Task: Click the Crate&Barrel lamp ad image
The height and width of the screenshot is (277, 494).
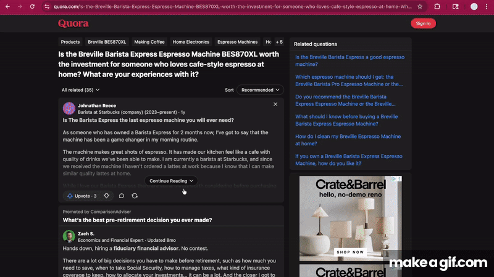Action: pos(350,219)
